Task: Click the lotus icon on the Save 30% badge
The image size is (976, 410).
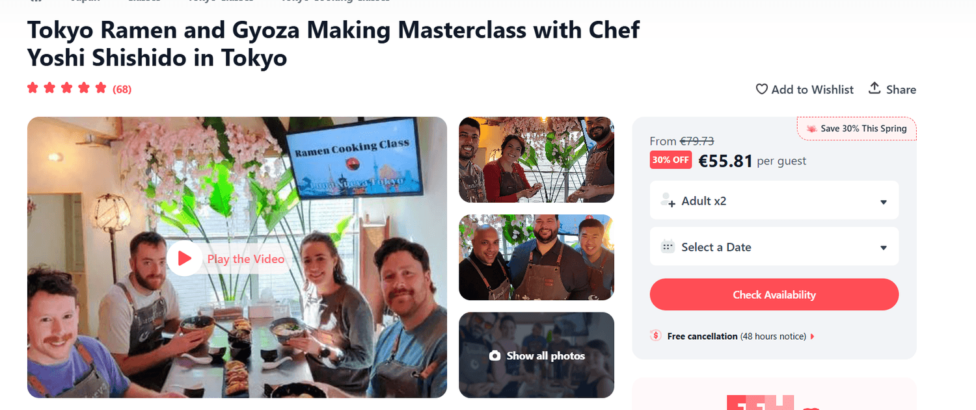Action: (x=811, y=129)
